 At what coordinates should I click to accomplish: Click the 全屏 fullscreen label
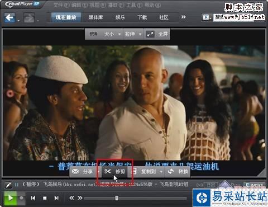click(163, 34)
